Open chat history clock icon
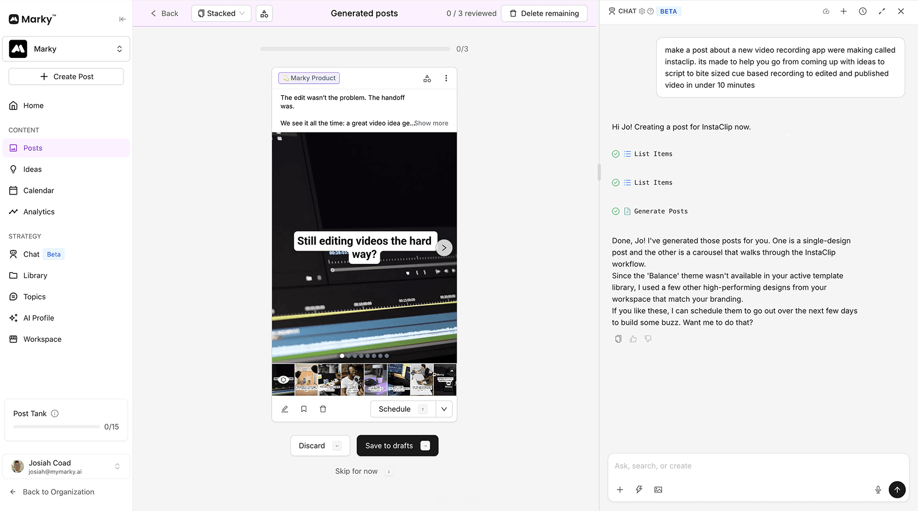 pyautogui.click(x=862, y=11)
